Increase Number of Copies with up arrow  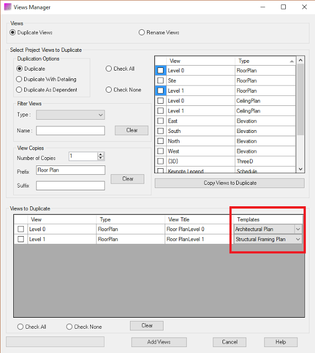click(101, 154)
